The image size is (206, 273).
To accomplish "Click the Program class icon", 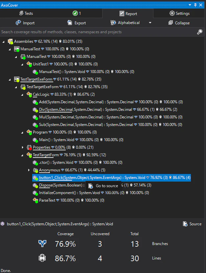I will coord(29,132).
